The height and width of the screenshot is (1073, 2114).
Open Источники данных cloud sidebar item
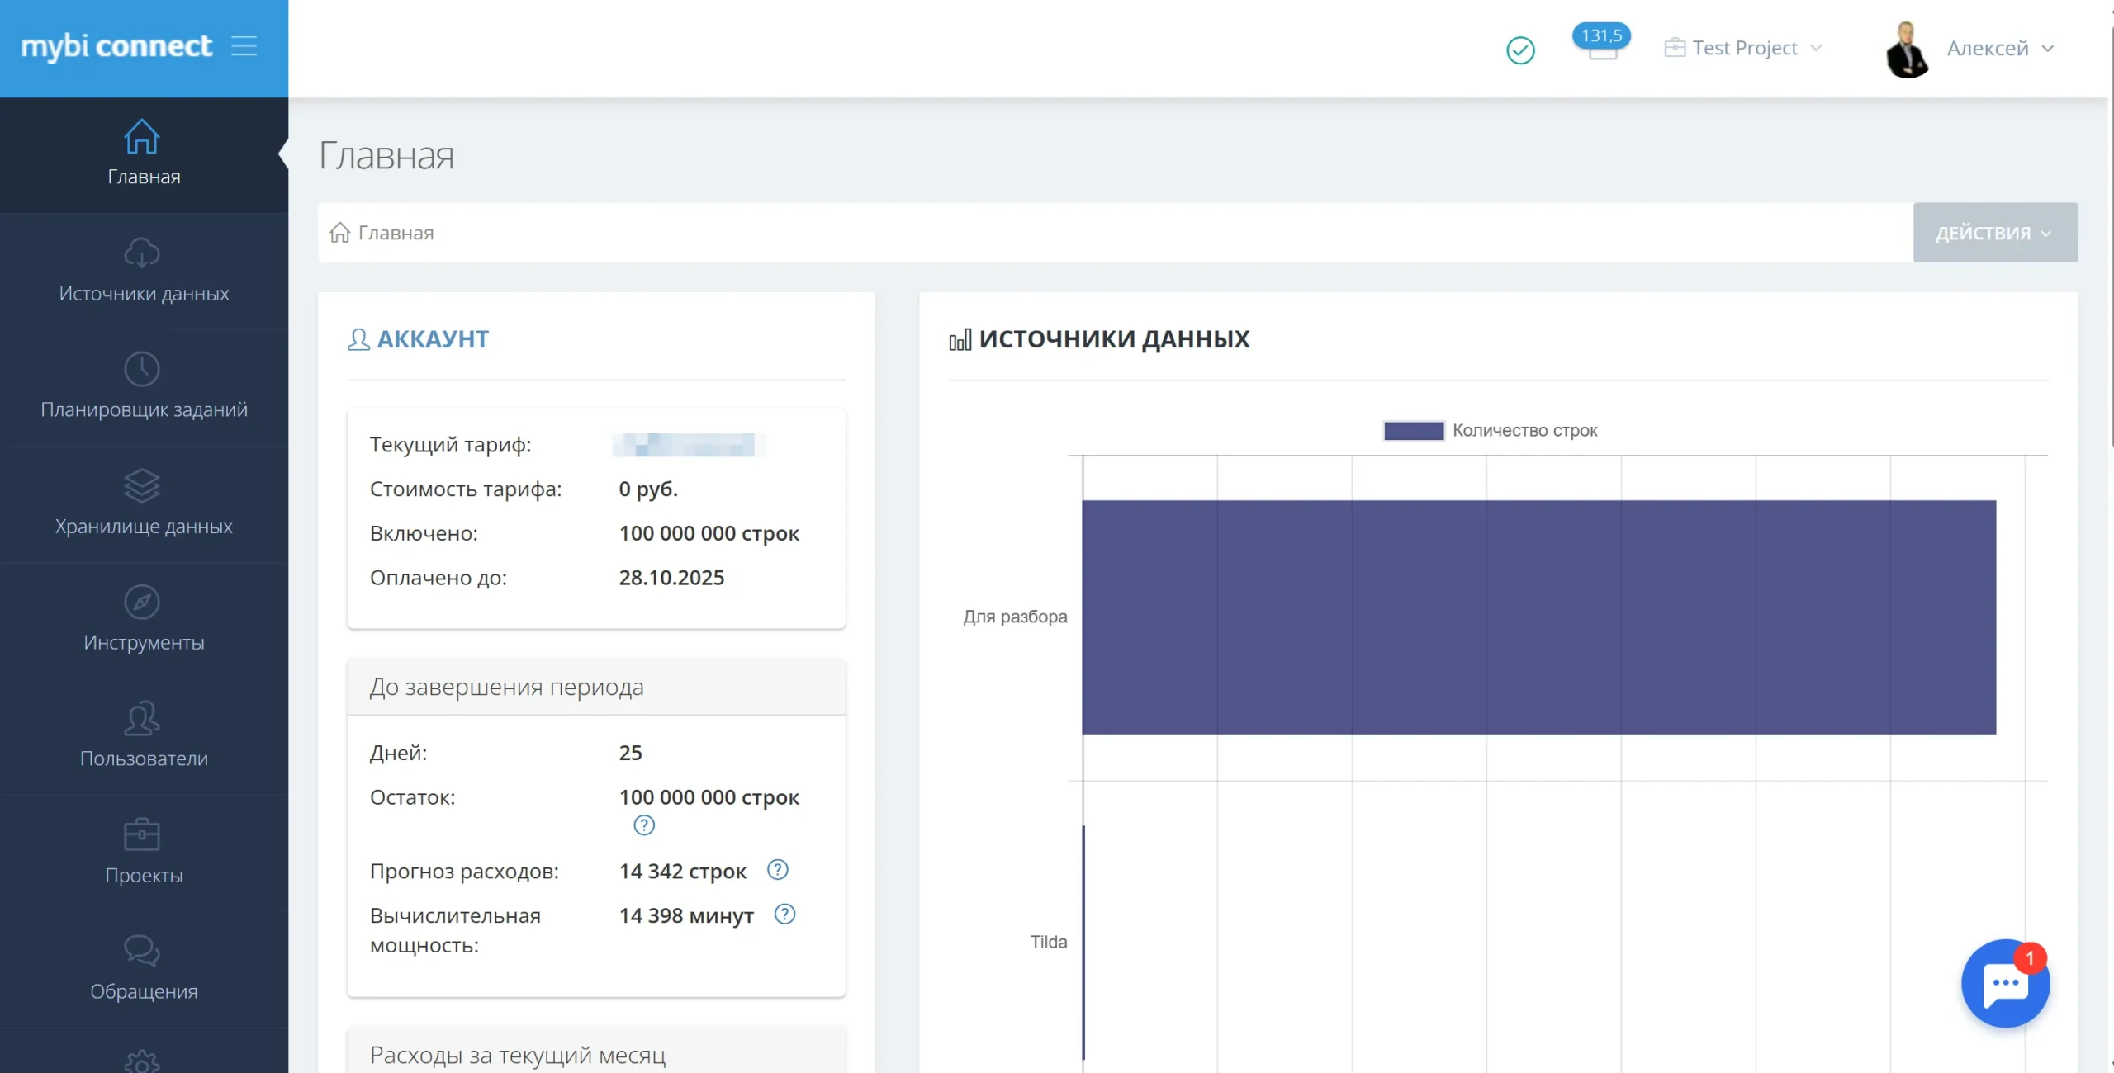click(144, 271)
